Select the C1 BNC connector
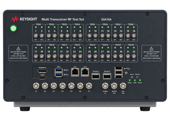 [x=36, y=86]
